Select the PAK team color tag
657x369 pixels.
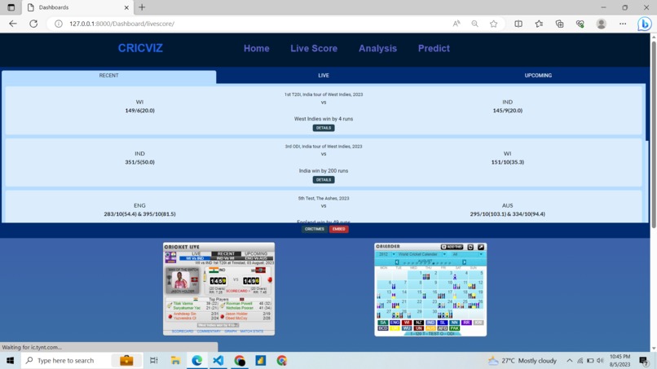click(x=454, y=328)
